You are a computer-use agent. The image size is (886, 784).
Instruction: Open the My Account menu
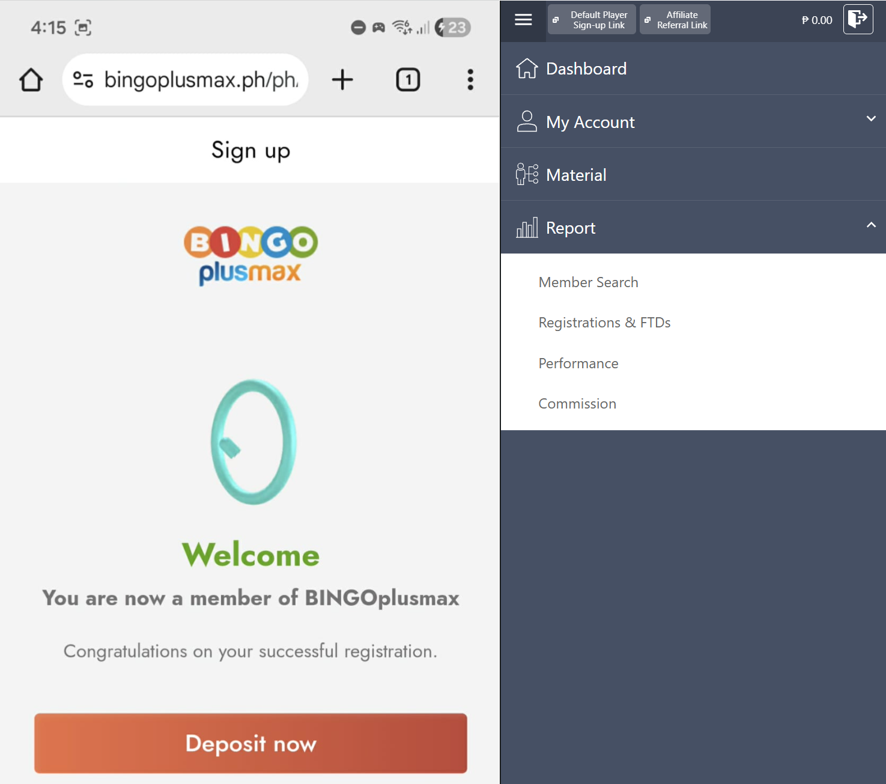point(590,123)
